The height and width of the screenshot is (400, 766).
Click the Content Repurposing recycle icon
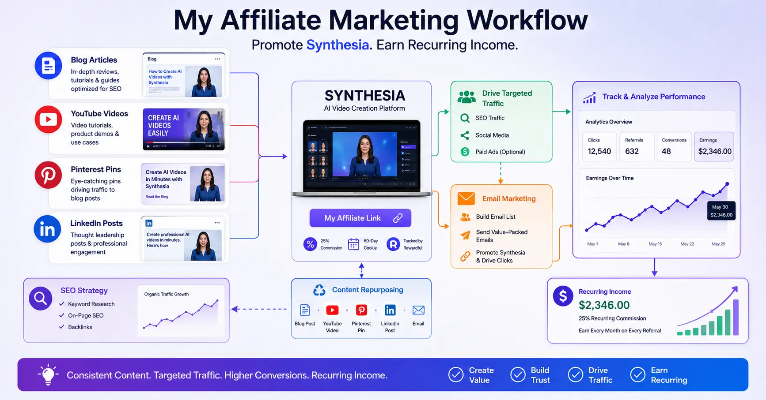(x=319, y=290)
